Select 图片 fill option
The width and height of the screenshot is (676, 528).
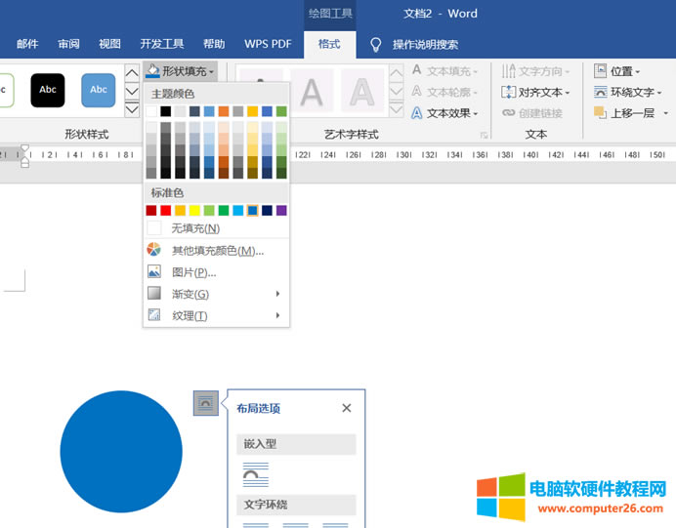coord(193,272)
